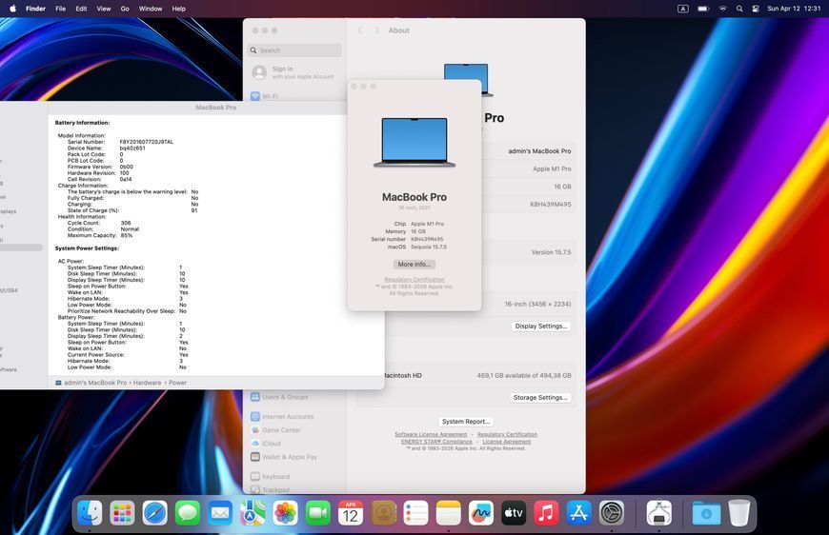The width and height of the screenshot is (829, 535).
Task: Open Notes app in Dock
Action: (x=449, y=513)
